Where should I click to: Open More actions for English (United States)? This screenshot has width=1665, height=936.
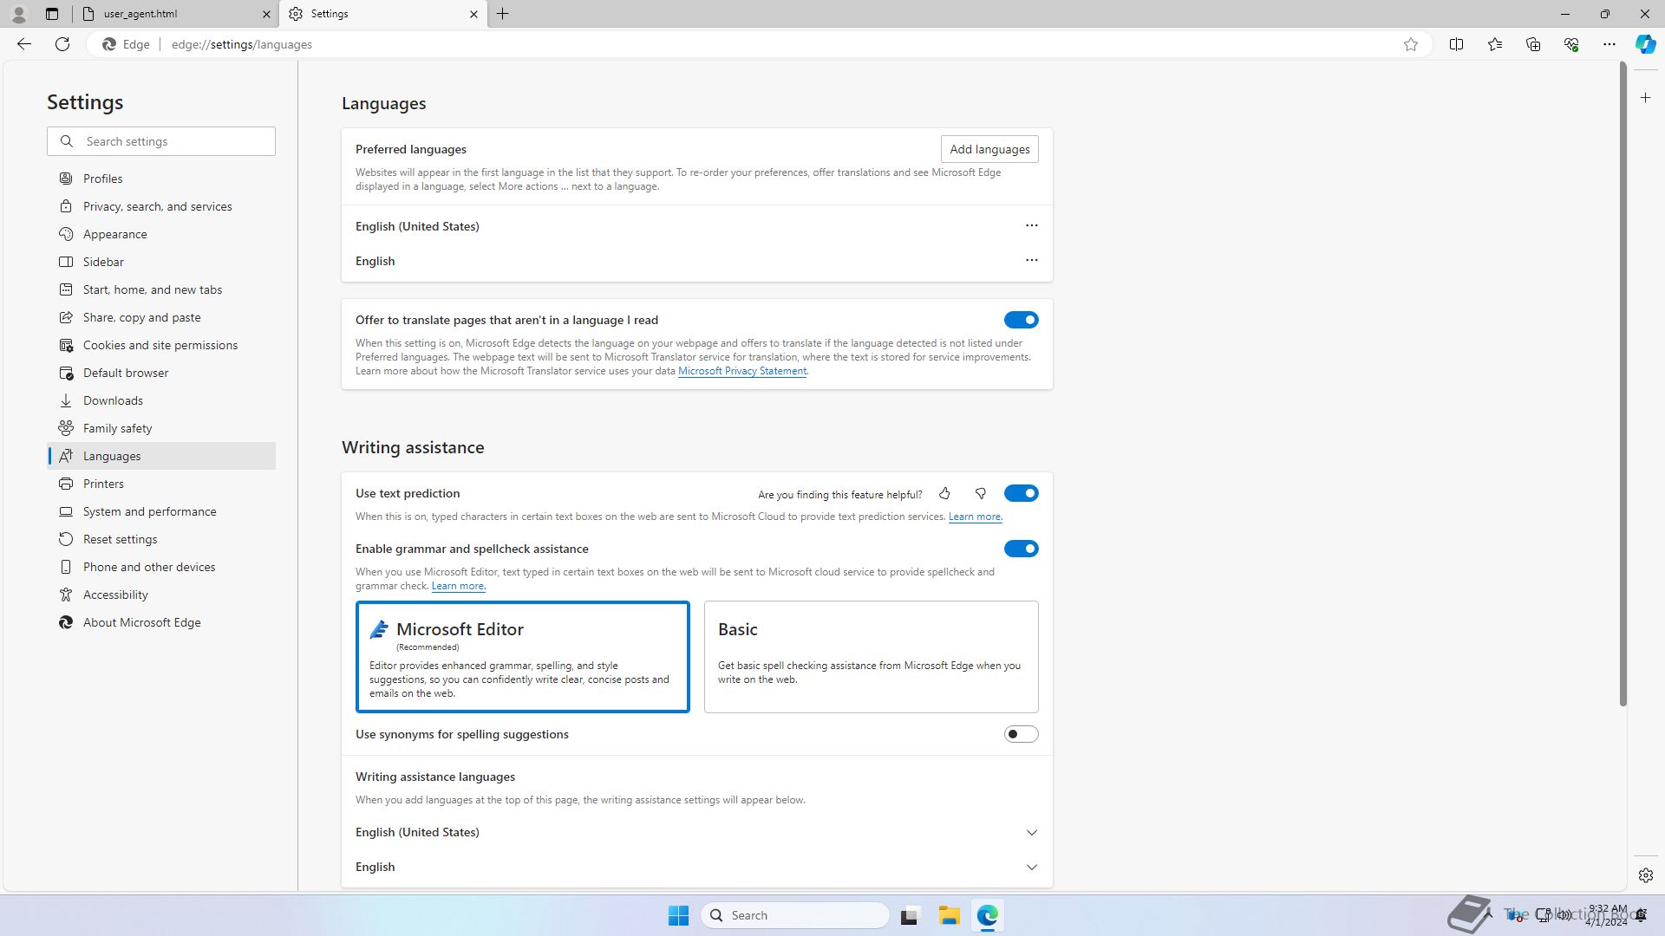point(1031,225)
